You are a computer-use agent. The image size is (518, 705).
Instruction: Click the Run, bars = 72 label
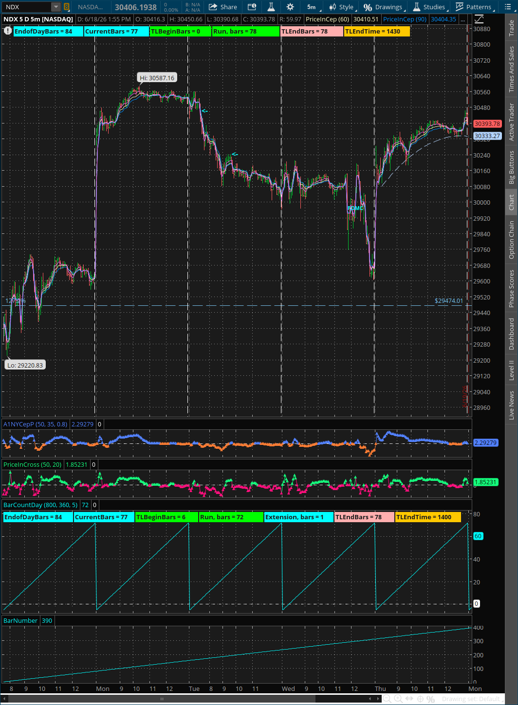[231, 517]
